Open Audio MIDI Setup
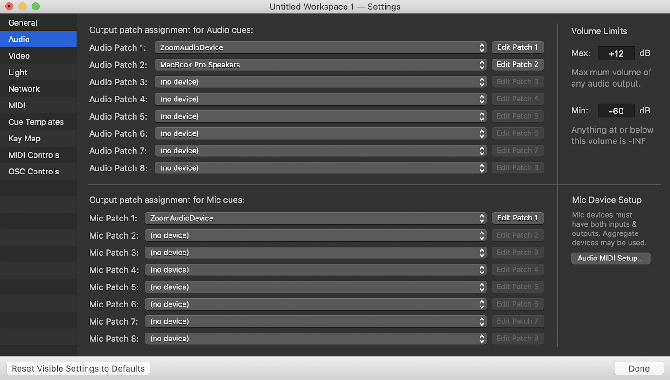Viewport: 670px width, 380px height. (x=610, y=258)
